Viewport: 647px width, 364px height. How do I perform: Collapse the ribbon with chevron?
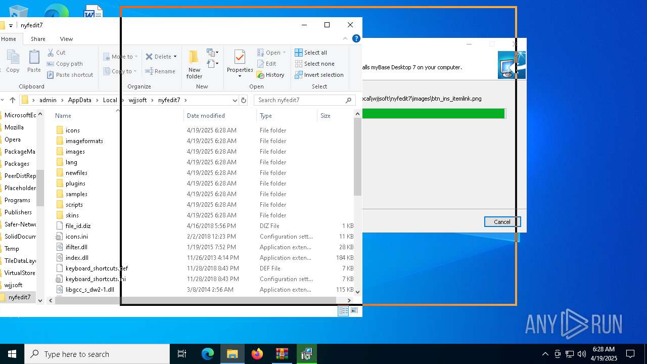click(x=346, y=38)
